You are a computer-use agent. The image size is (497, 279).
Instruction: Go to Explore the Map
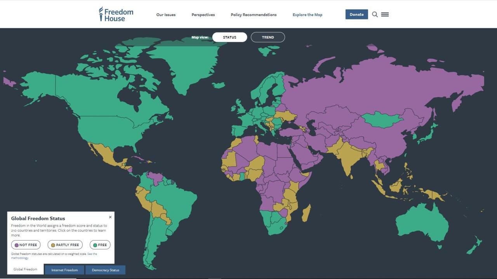pyautogui.click(x=307, y=15)
